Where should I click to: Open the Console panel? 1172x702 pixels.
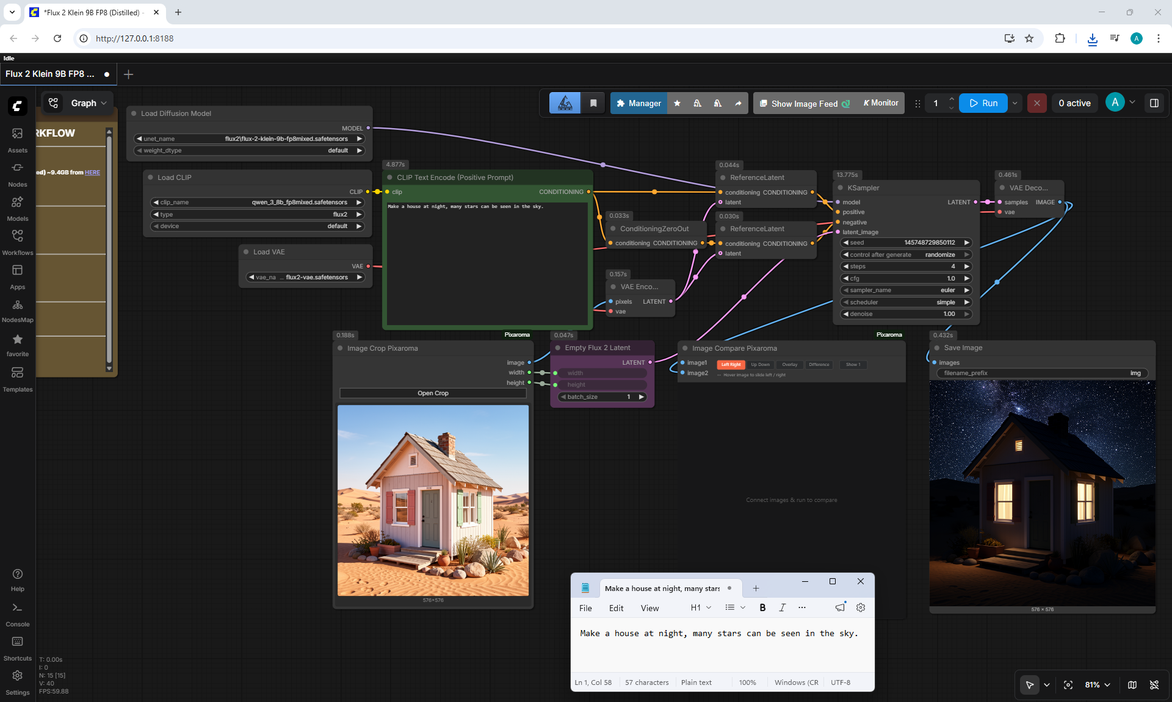click(17, 614)
